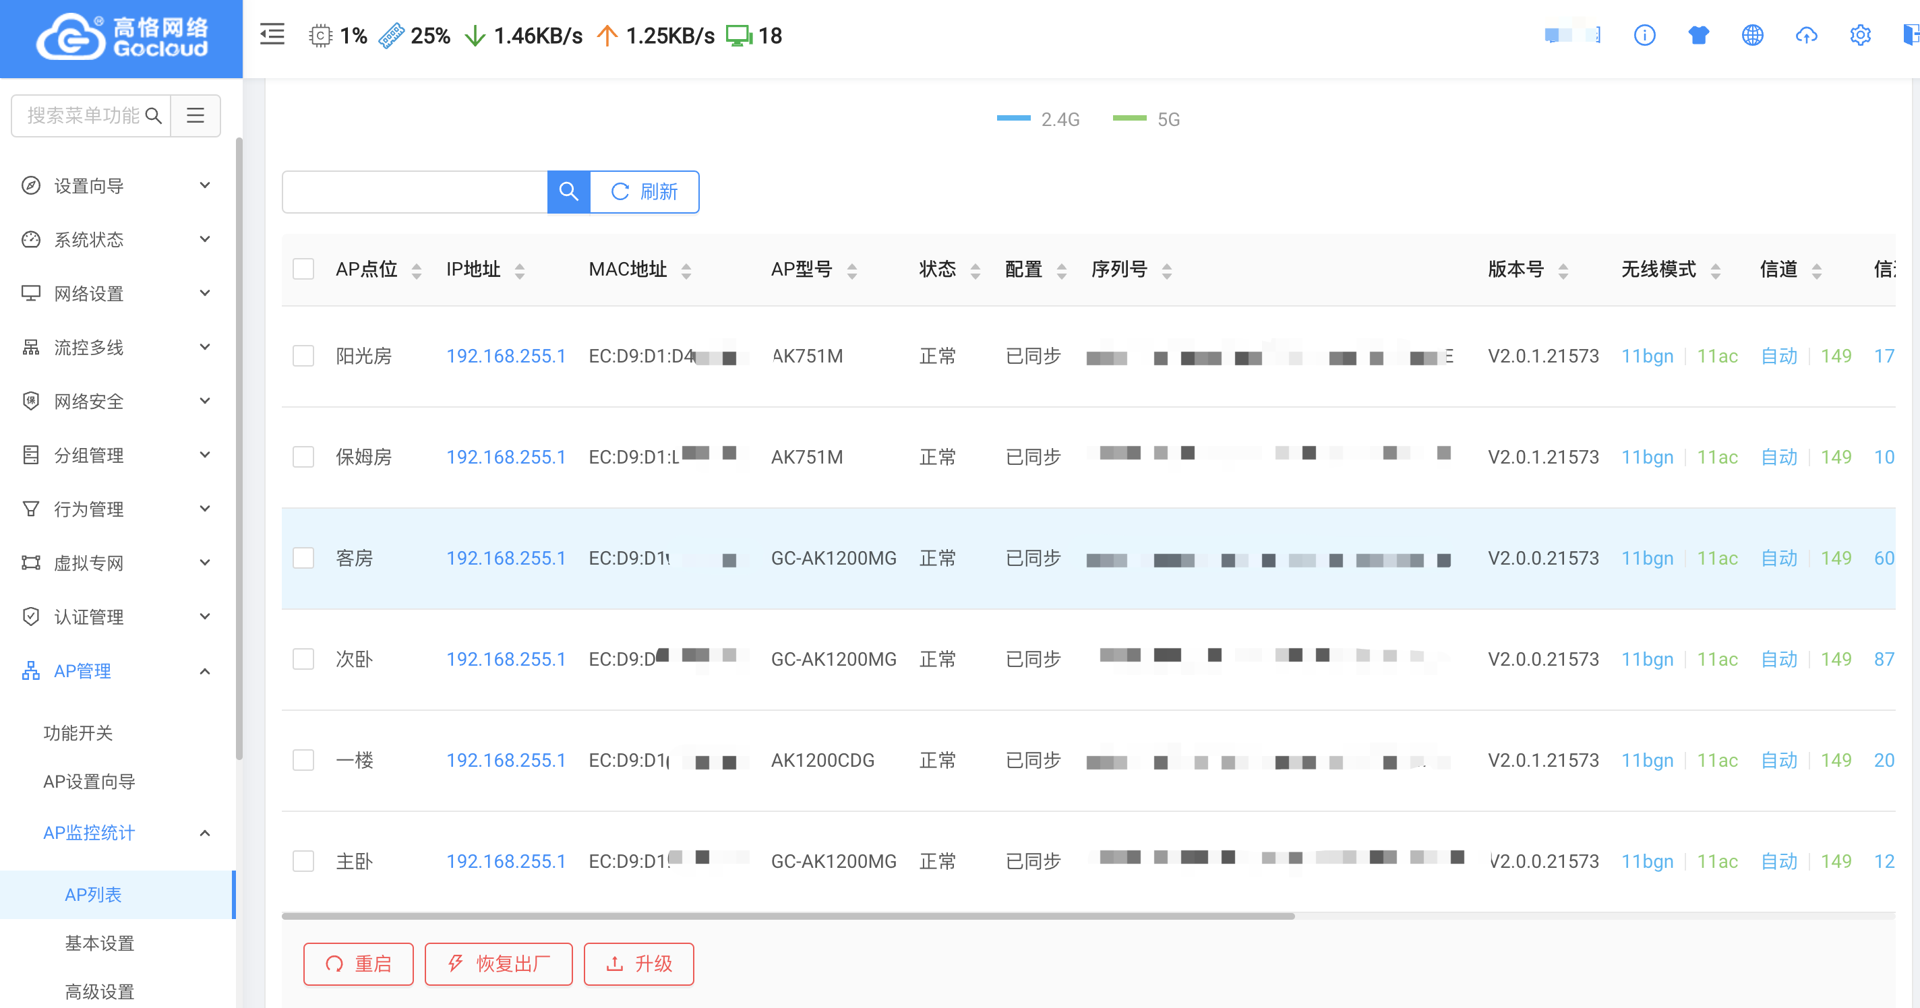Click the info circle icon in header
This screenshot has height=1008, width=1920.
(x=1644, y=35)
